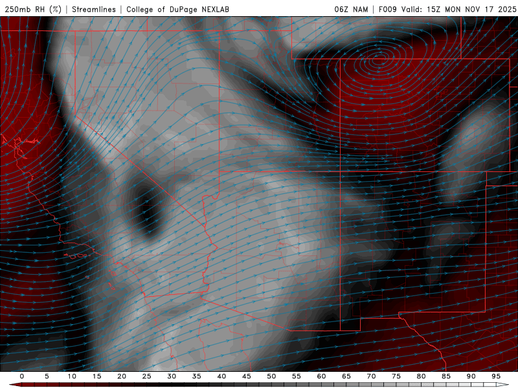Click the colorbar label '10'

(x=72, y=376)
